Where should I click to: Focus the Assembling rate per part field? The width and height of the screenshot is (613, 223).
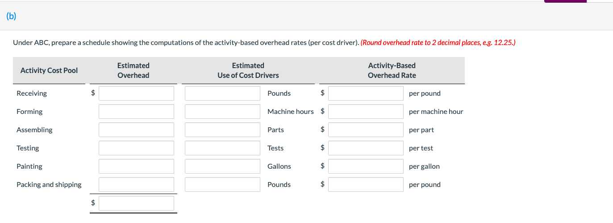click(x=366, y=130)
